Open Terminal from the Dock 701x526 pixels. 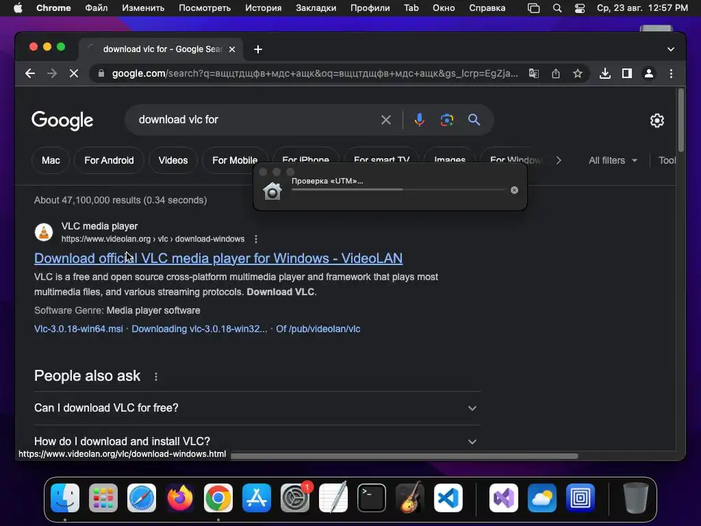point(372,498)
